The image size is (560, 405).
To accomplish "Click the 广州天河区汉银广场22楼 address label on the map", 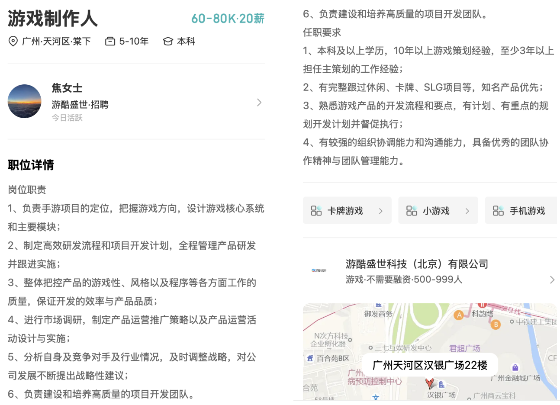I will tap(430, 365).
